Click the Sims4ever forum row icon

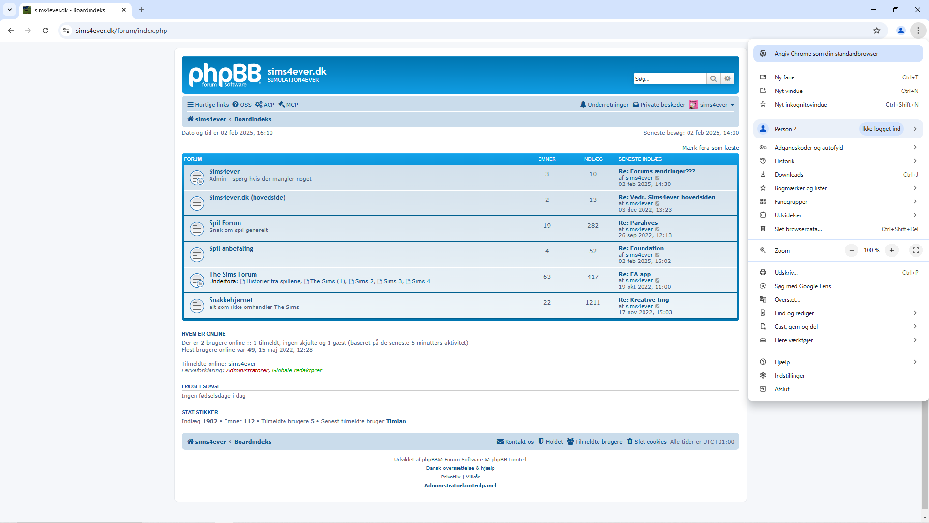pos(197,177)
